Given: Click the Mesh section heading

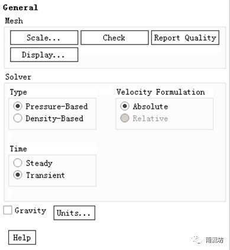Looking at the screenshot, I should tap(14, 21).
